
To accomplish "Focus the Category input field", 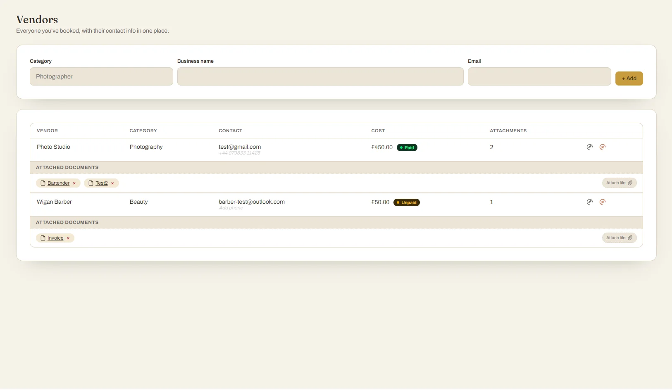I will pyautogui.click(x=101, y=76).
